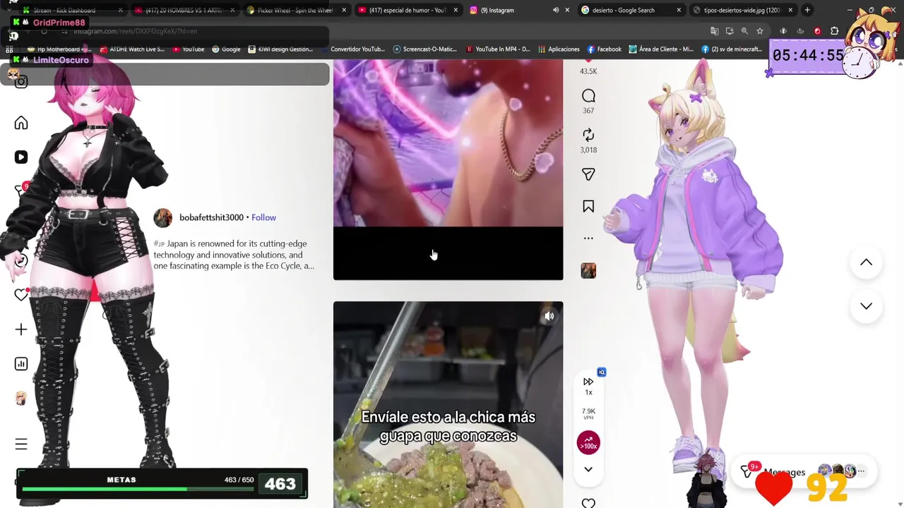Bookmark this page with the star icon

(x=760, y=31)
